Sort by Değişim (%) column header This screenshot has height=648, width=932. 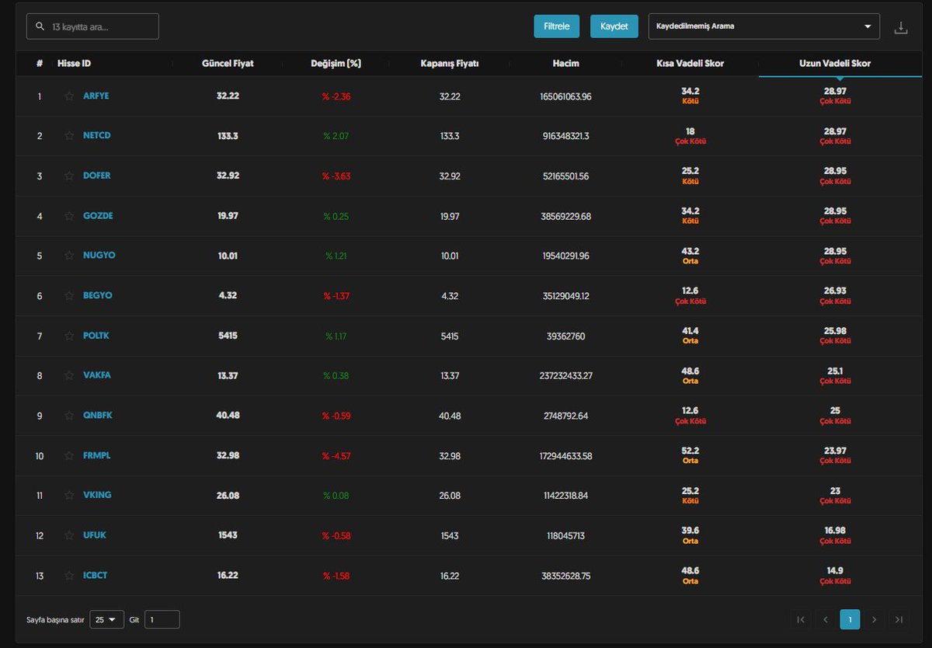336,64
